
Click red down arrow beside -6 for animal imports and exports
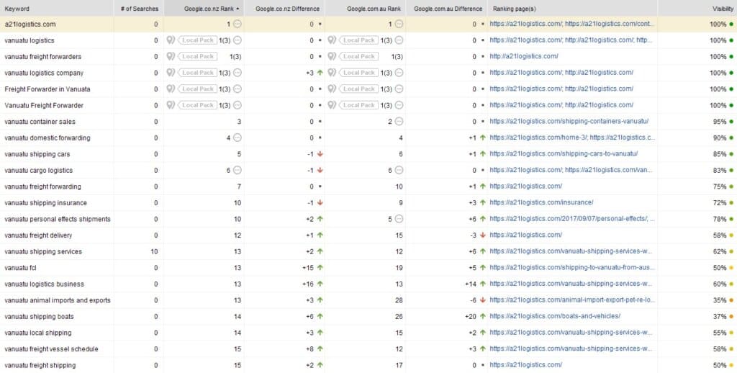[483, 300]
